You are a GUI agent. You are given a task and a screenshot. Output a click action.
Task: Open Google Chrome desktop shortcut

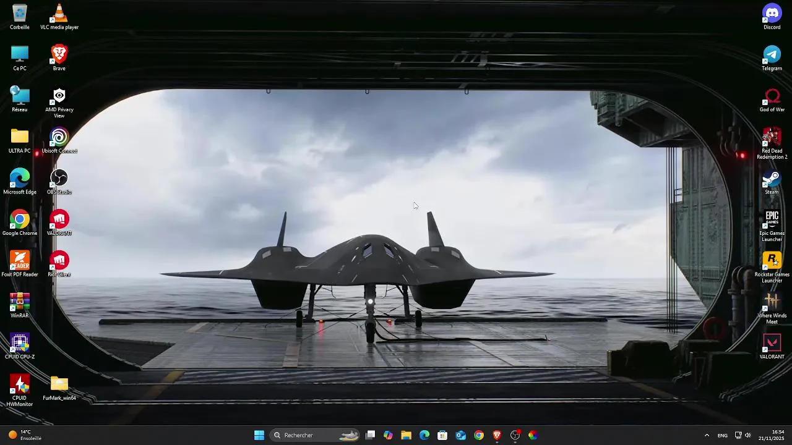[x=20, y=223]
